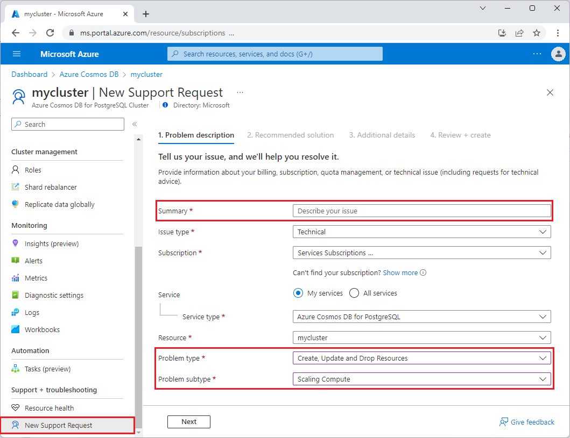Switch to the Review + create tab
Image resolution: width=570 pixels, height=438 pixels.
click(460, 135)
